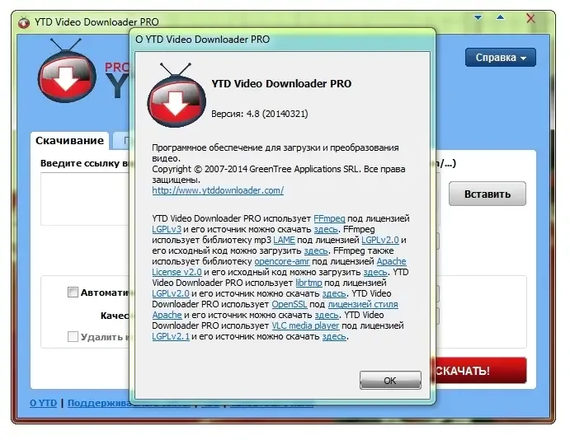Click the YTD logo icon in About dialog

[177, 95]
